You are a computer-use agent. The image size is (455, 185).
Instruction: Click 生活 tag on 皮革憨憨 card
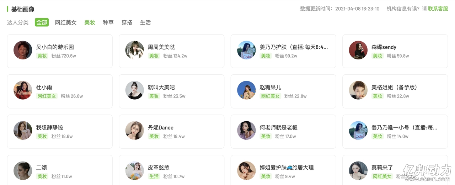tap(154, 176)
